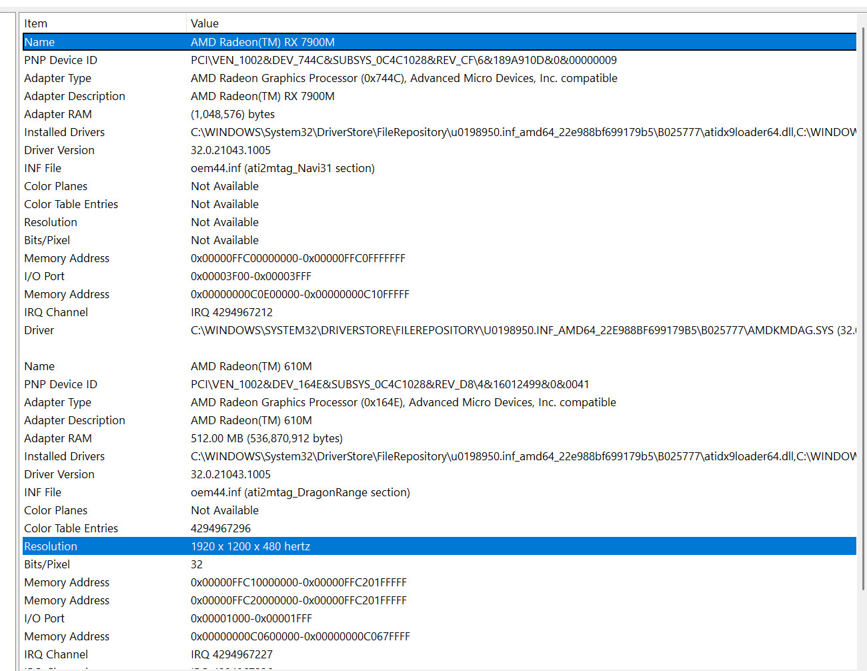This screenshot has width=867, height=671.
Task: Select the Name row showing AMD Radeon(TM) 610M
Action: pos(440,366)
